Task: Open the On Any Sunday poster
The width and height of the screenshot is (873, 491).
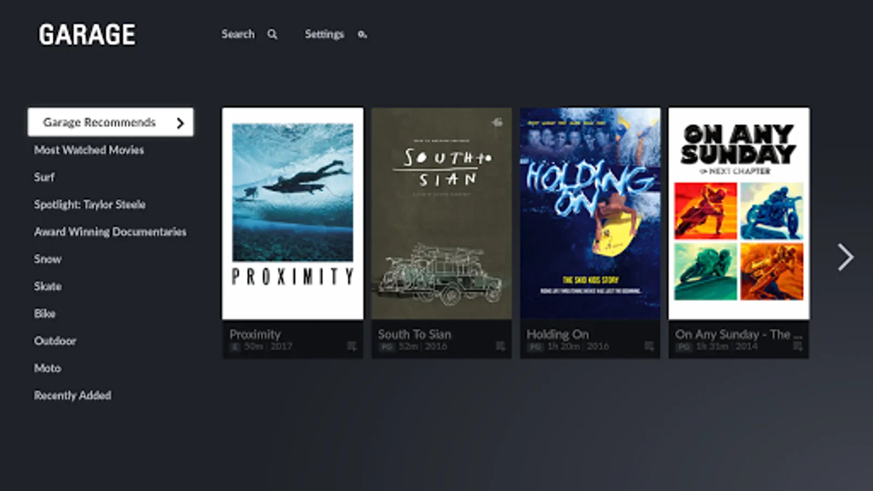Action: pyautogui.click(x=739, y=213)
